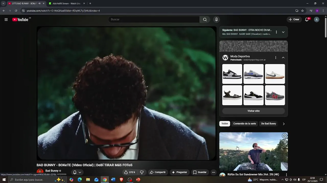Reload the current page
Viewport: 327px width, 183px height.
point(16,11)
